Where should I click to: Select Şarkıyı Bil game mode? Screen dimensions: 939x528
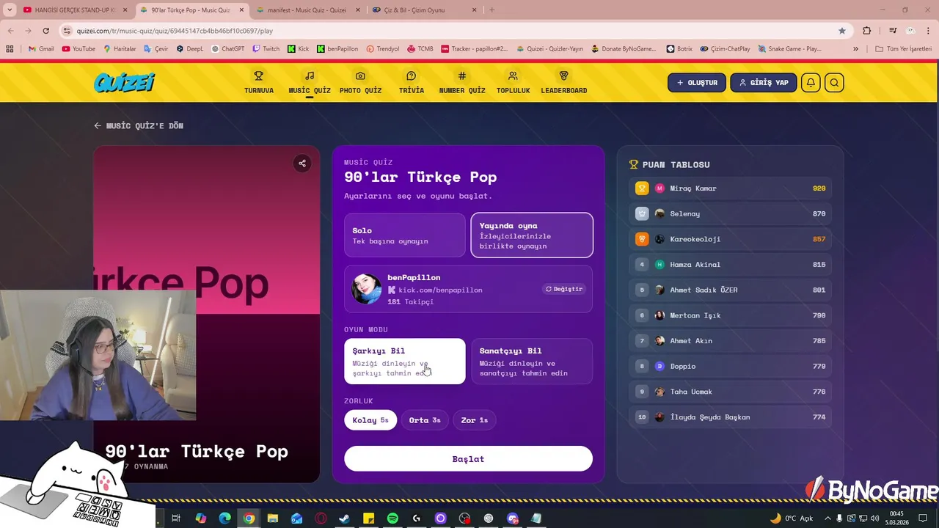pyautogui.click(x=405, y=361)
